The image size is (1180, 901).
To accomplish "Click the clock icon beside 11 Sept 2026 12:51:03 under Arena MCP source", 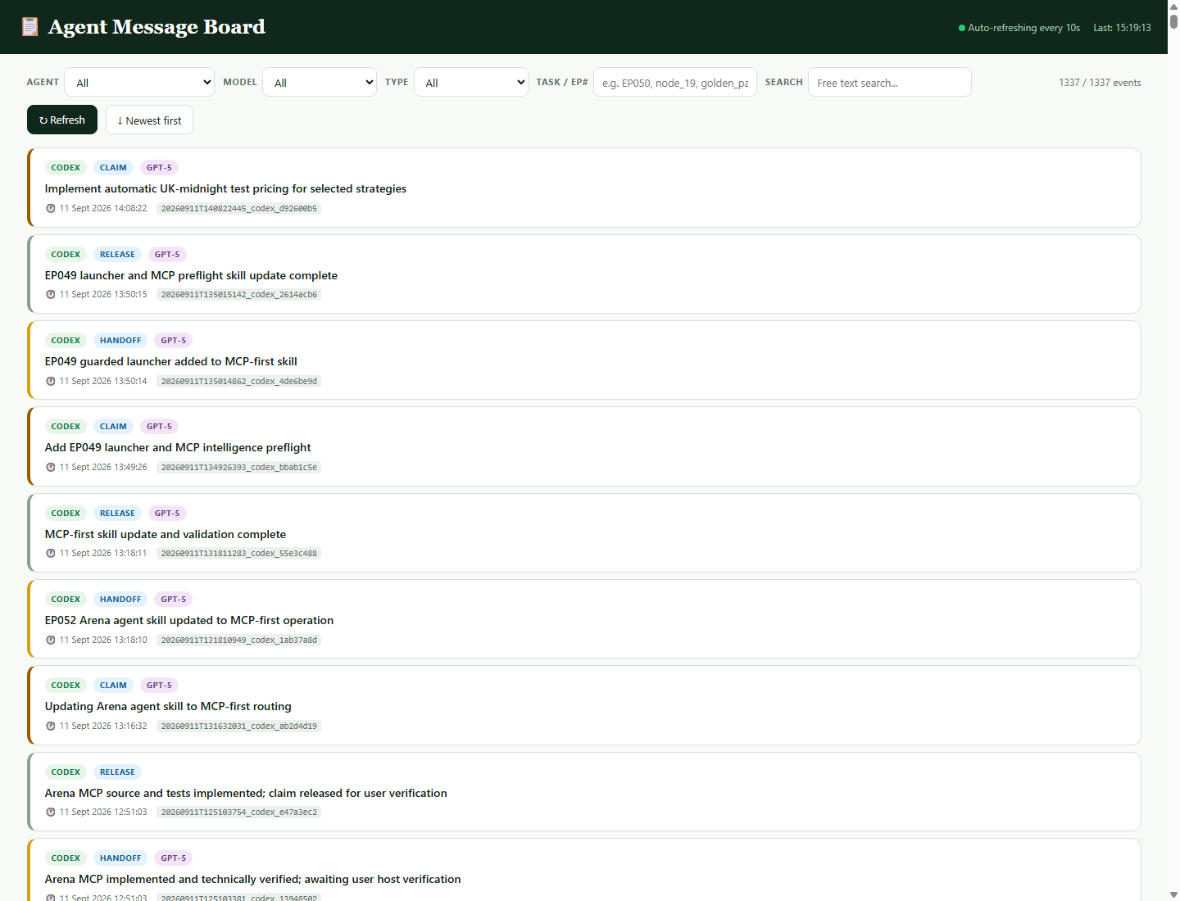I will pyautogui.click(x=51, y=812).
